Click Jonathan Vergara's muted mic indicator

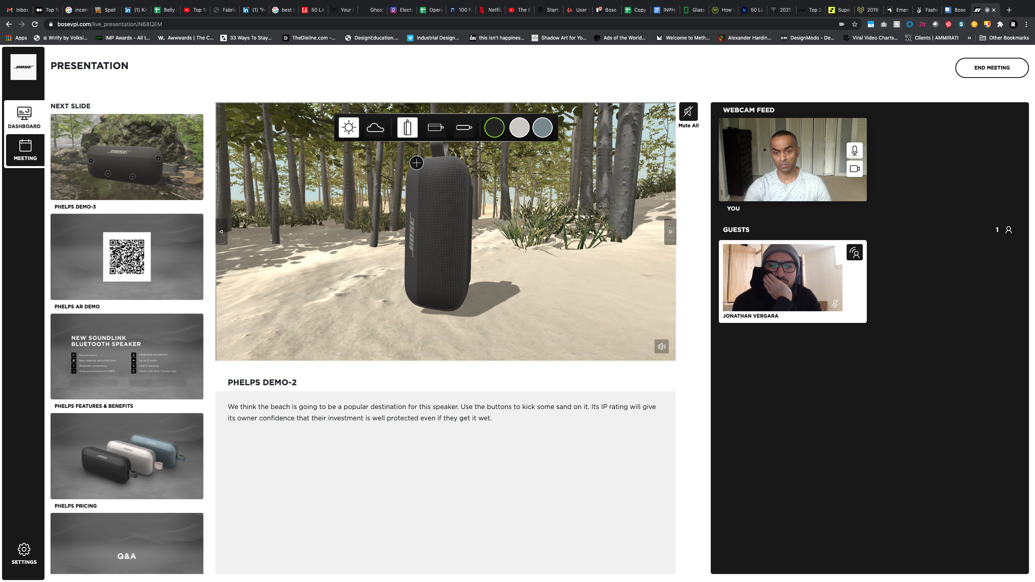pyautogui.click(x=835, y=304)
